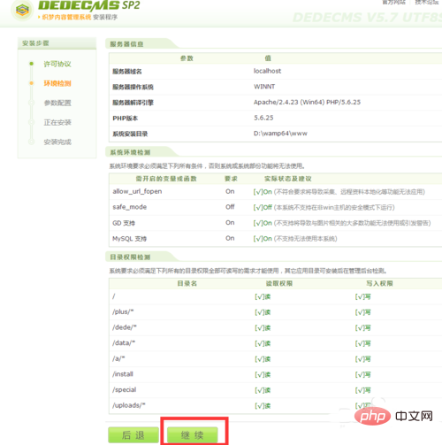The image size is (442, 445).
Task: Click the WINNT operating system value
Action: (x=264, y=87)
